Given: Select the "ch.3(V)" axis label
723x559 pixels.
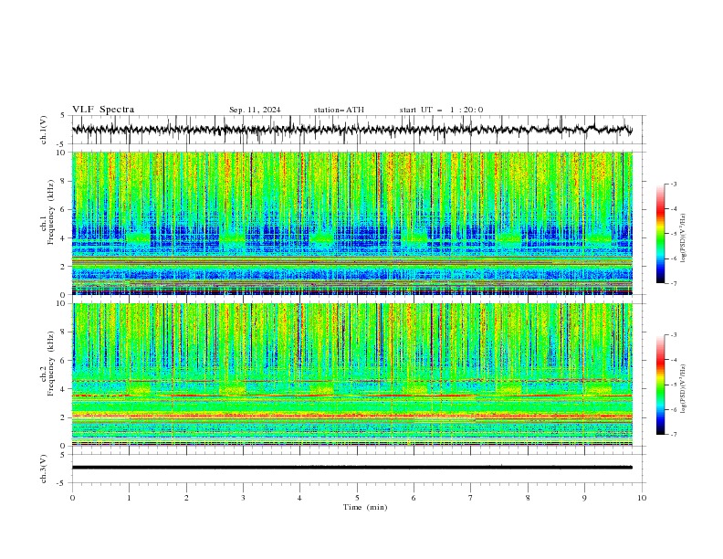Looking at the screenshot, I should 44,469.
